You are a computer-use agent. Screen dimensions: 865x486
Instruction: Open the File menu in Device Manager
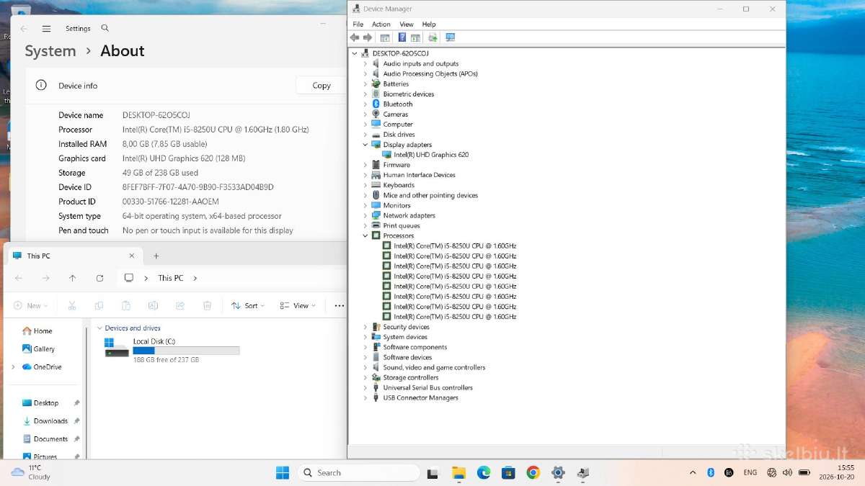point(358,24)
